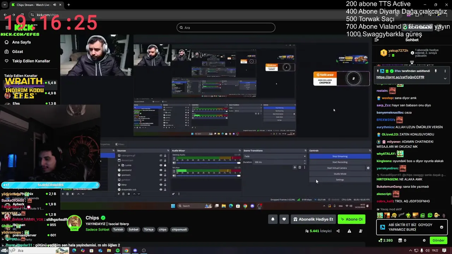
Task: Click the shop icon next to channel points
Action: click(x=400, y=240)
